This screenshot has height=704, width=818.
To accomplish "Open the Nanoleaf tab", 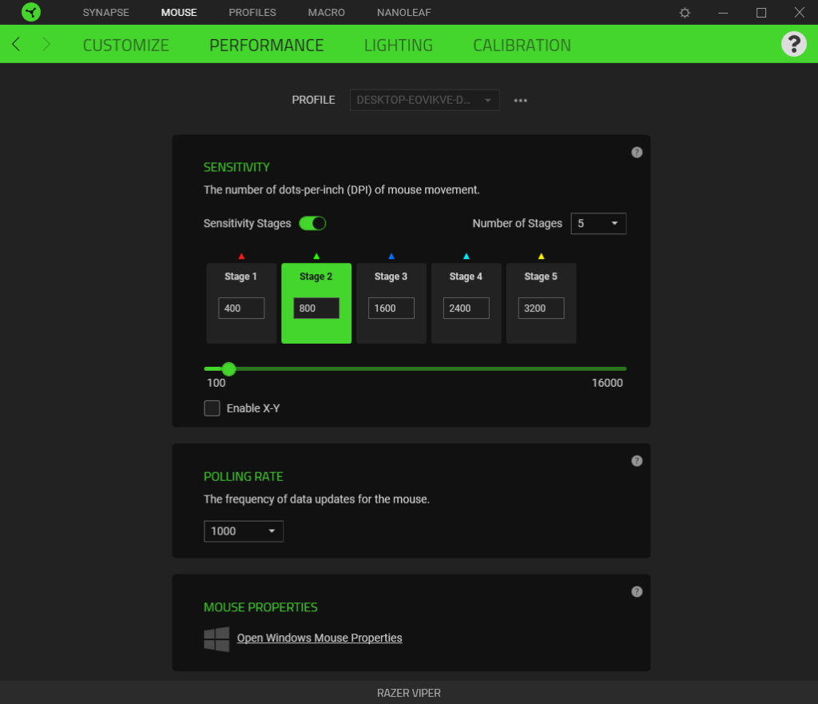I will coord(403,13).
